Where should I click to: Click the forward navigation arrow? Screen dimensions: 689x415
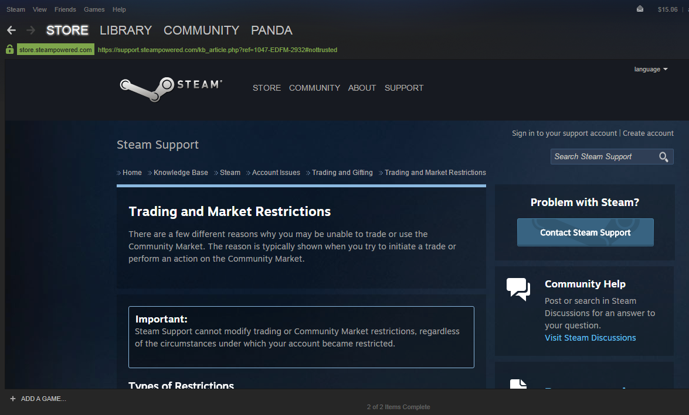[x=30, y=30]
